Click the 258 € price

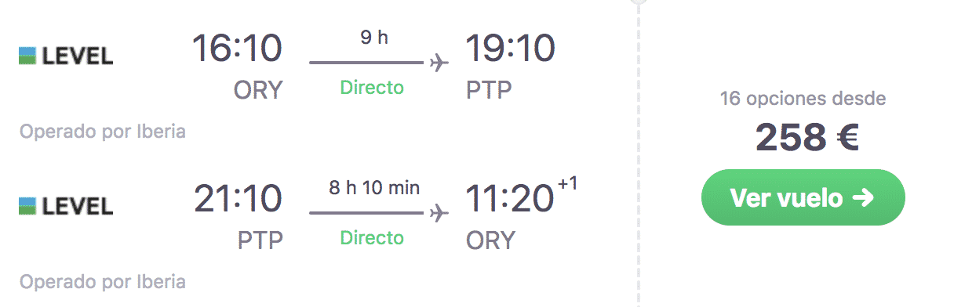(x=807, y=139)
